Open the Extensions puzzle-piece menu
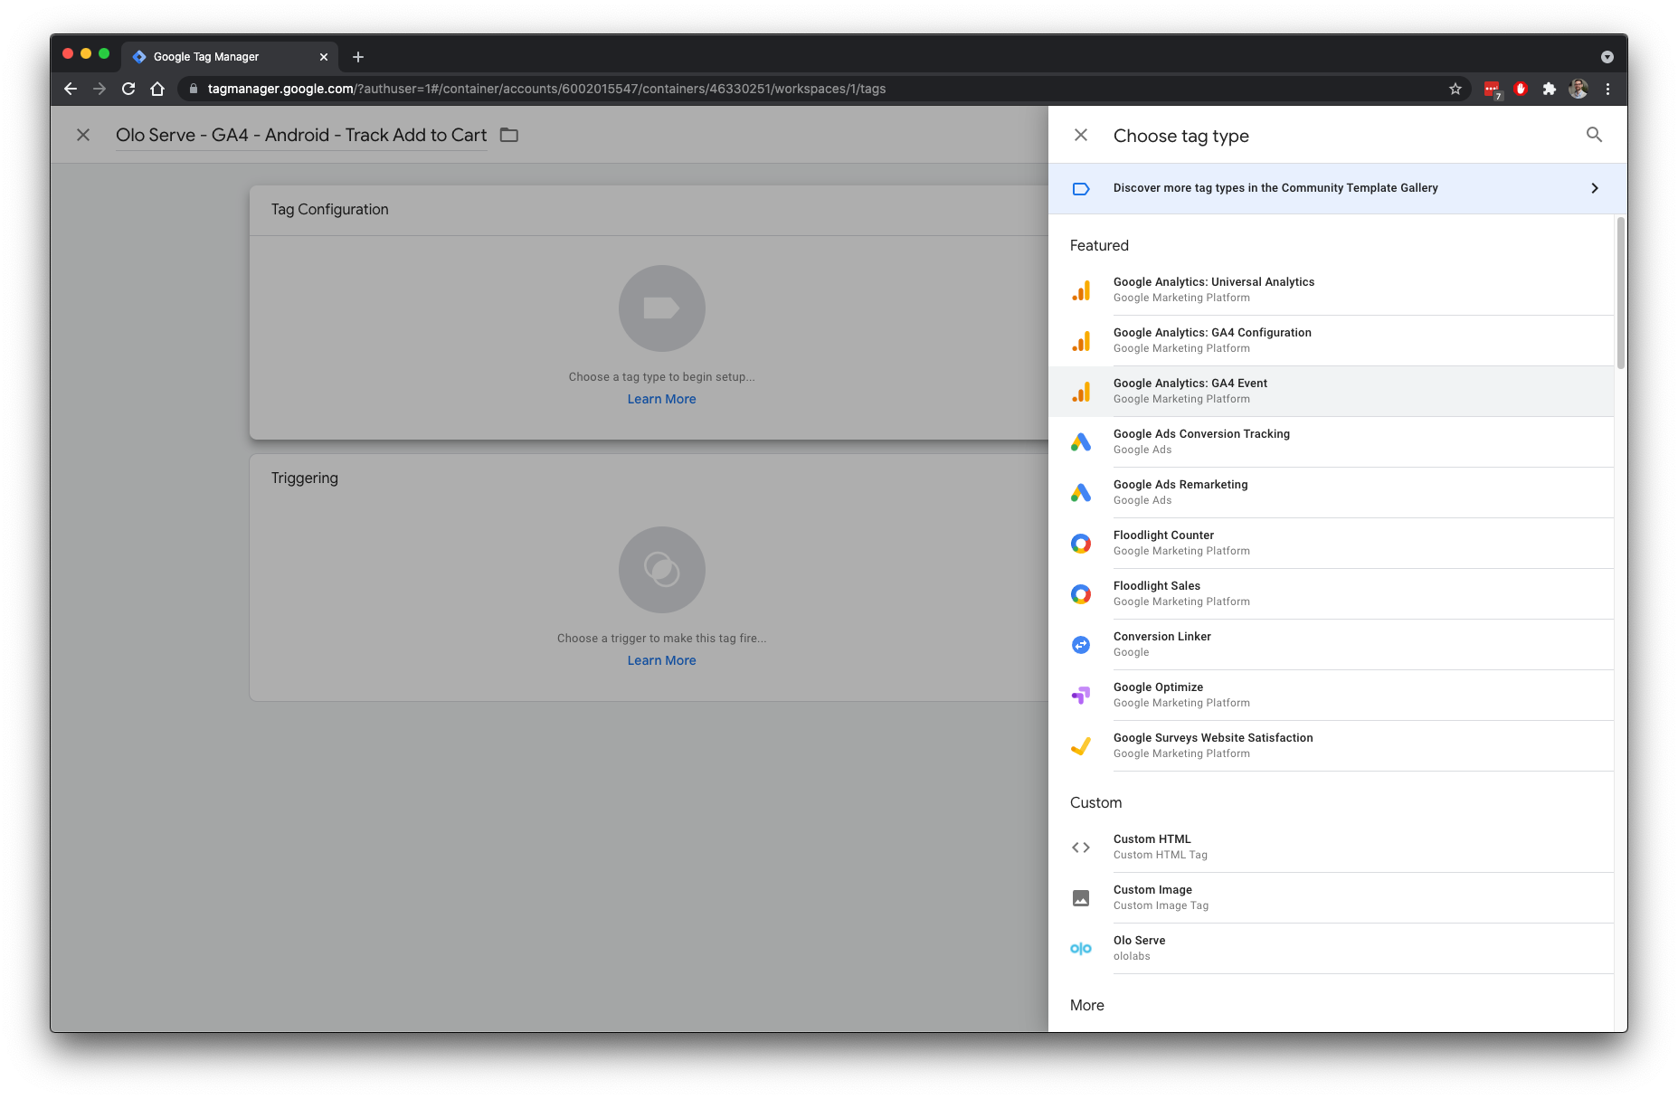The width and height of the screenshot is (1678, 1099). click(1550, 89)
